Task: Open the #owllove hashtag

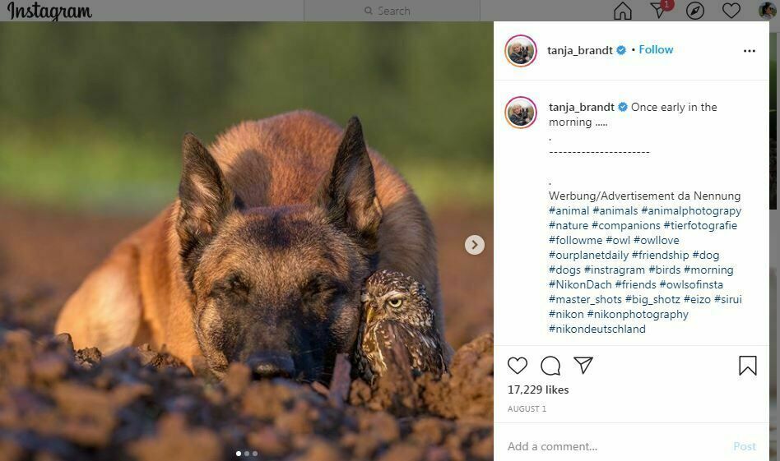Action: 657,240
